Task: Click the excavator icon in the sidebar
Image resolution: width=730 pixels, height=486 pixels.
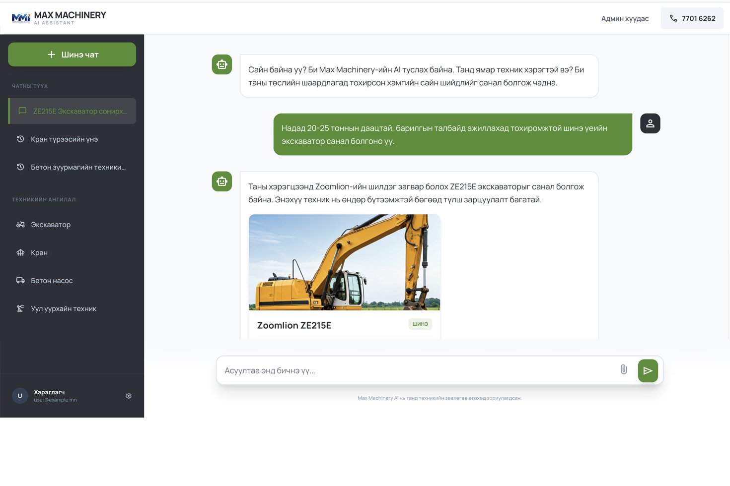Action: click(x=20, y=225)
